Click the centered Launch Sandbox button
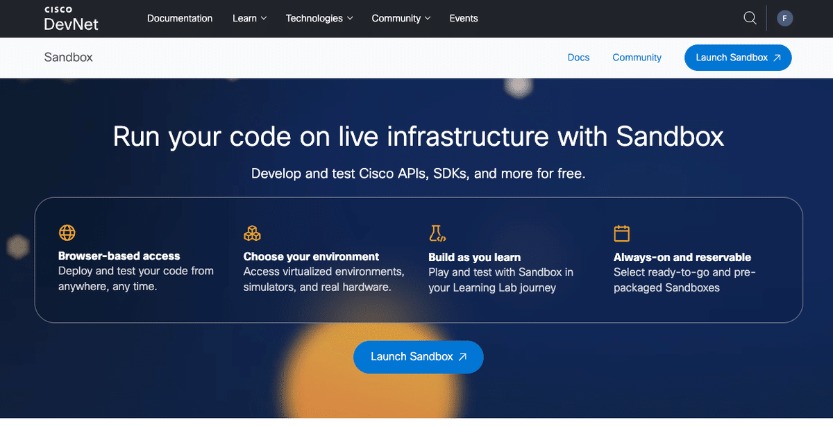The height and width of the screenshot is (427, 833). [418, 356]
